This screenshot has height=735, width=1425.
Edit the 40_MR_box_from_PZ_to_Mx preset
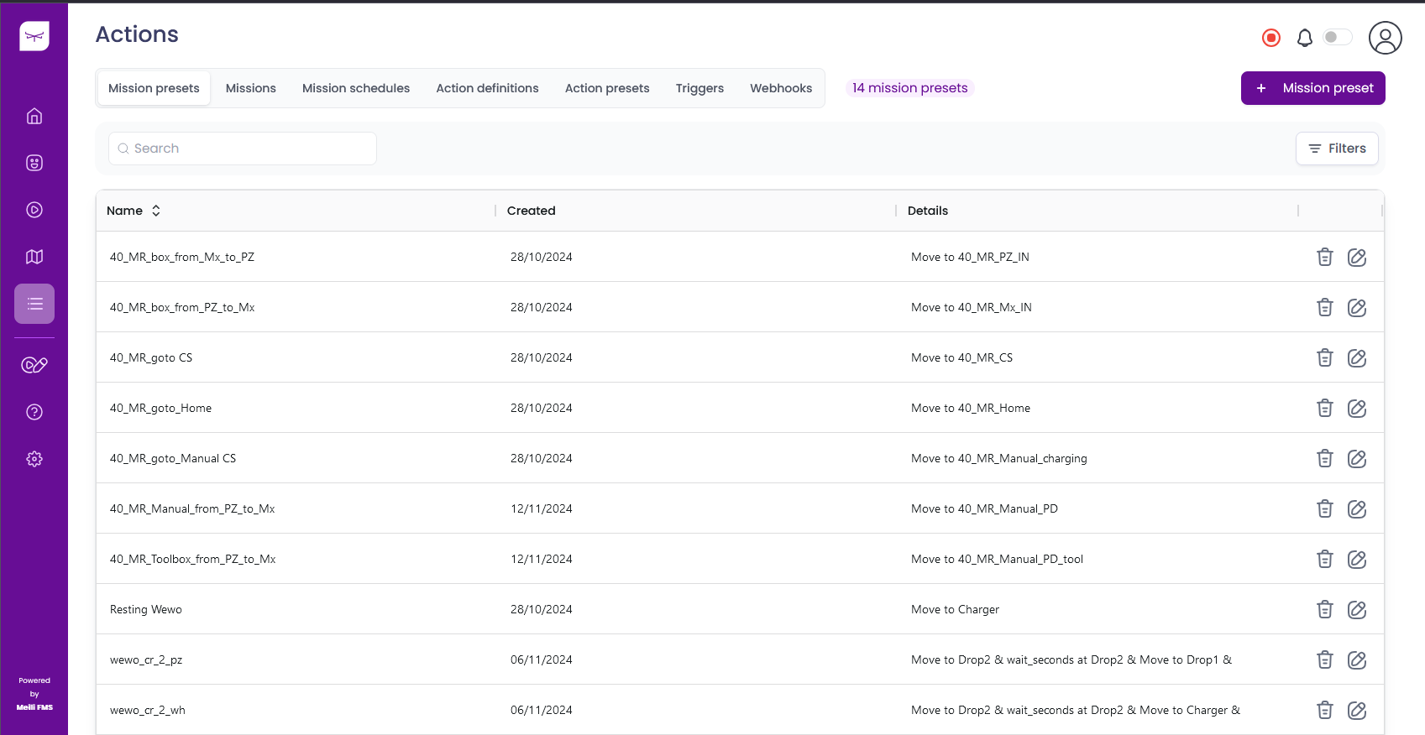click(x=1357, y=307)
